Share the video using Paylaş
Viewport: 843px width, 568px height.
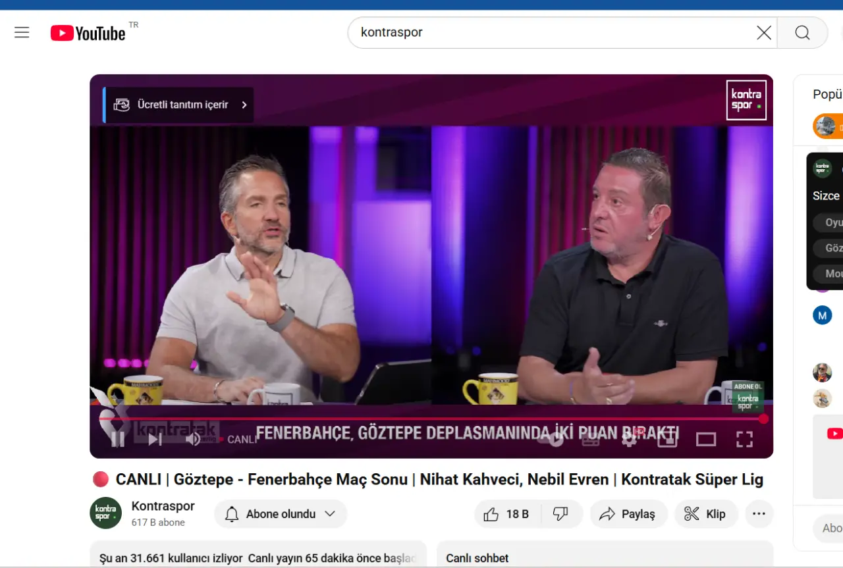(x=628, y=514)
